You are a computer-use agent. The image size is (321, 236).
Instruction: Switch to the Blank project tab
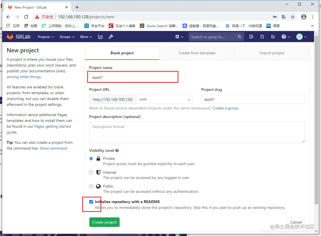point(122,53)
